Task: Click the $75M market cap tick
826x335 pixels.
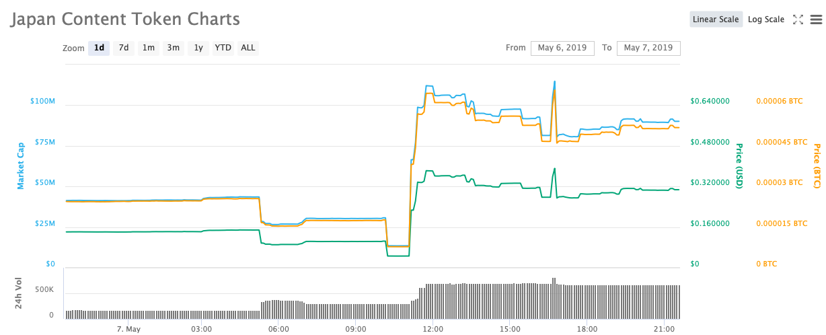Action: 45,142
